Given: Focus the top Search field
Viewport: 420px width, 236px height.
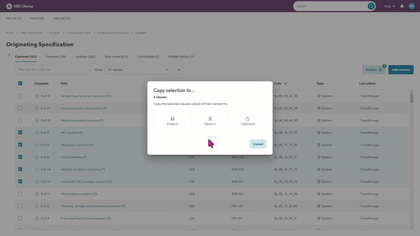Looking at the screenshot, I should tap(331, 6).
